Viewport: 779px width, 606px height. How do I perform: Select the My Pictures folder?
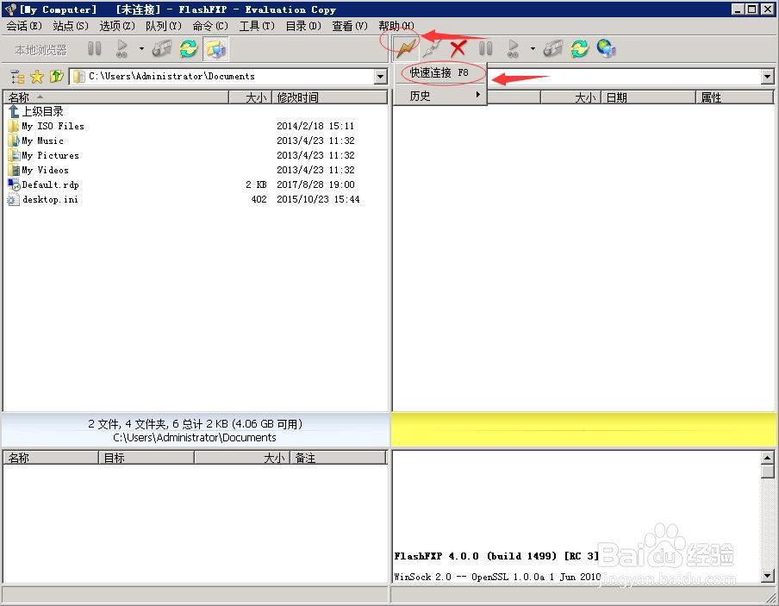click(44, 156)
